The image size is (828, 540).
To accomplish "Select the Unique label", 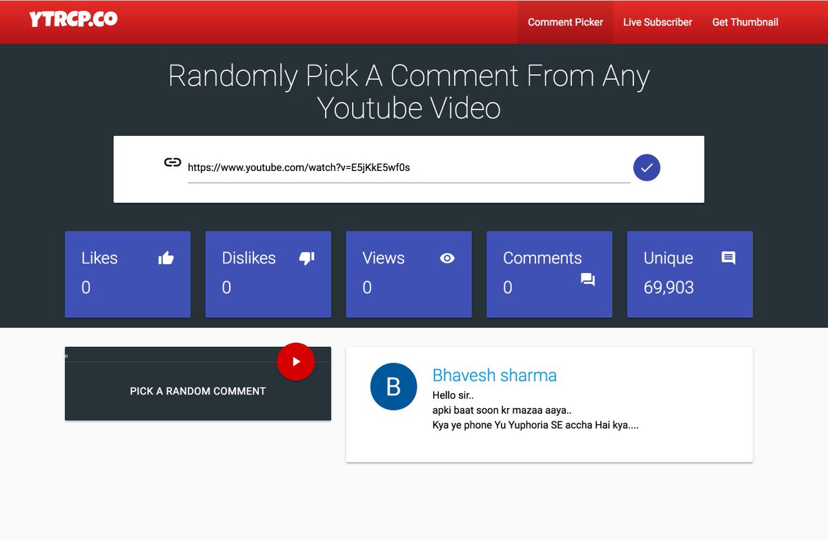I will pyautogui.click(x=668, y=258).
